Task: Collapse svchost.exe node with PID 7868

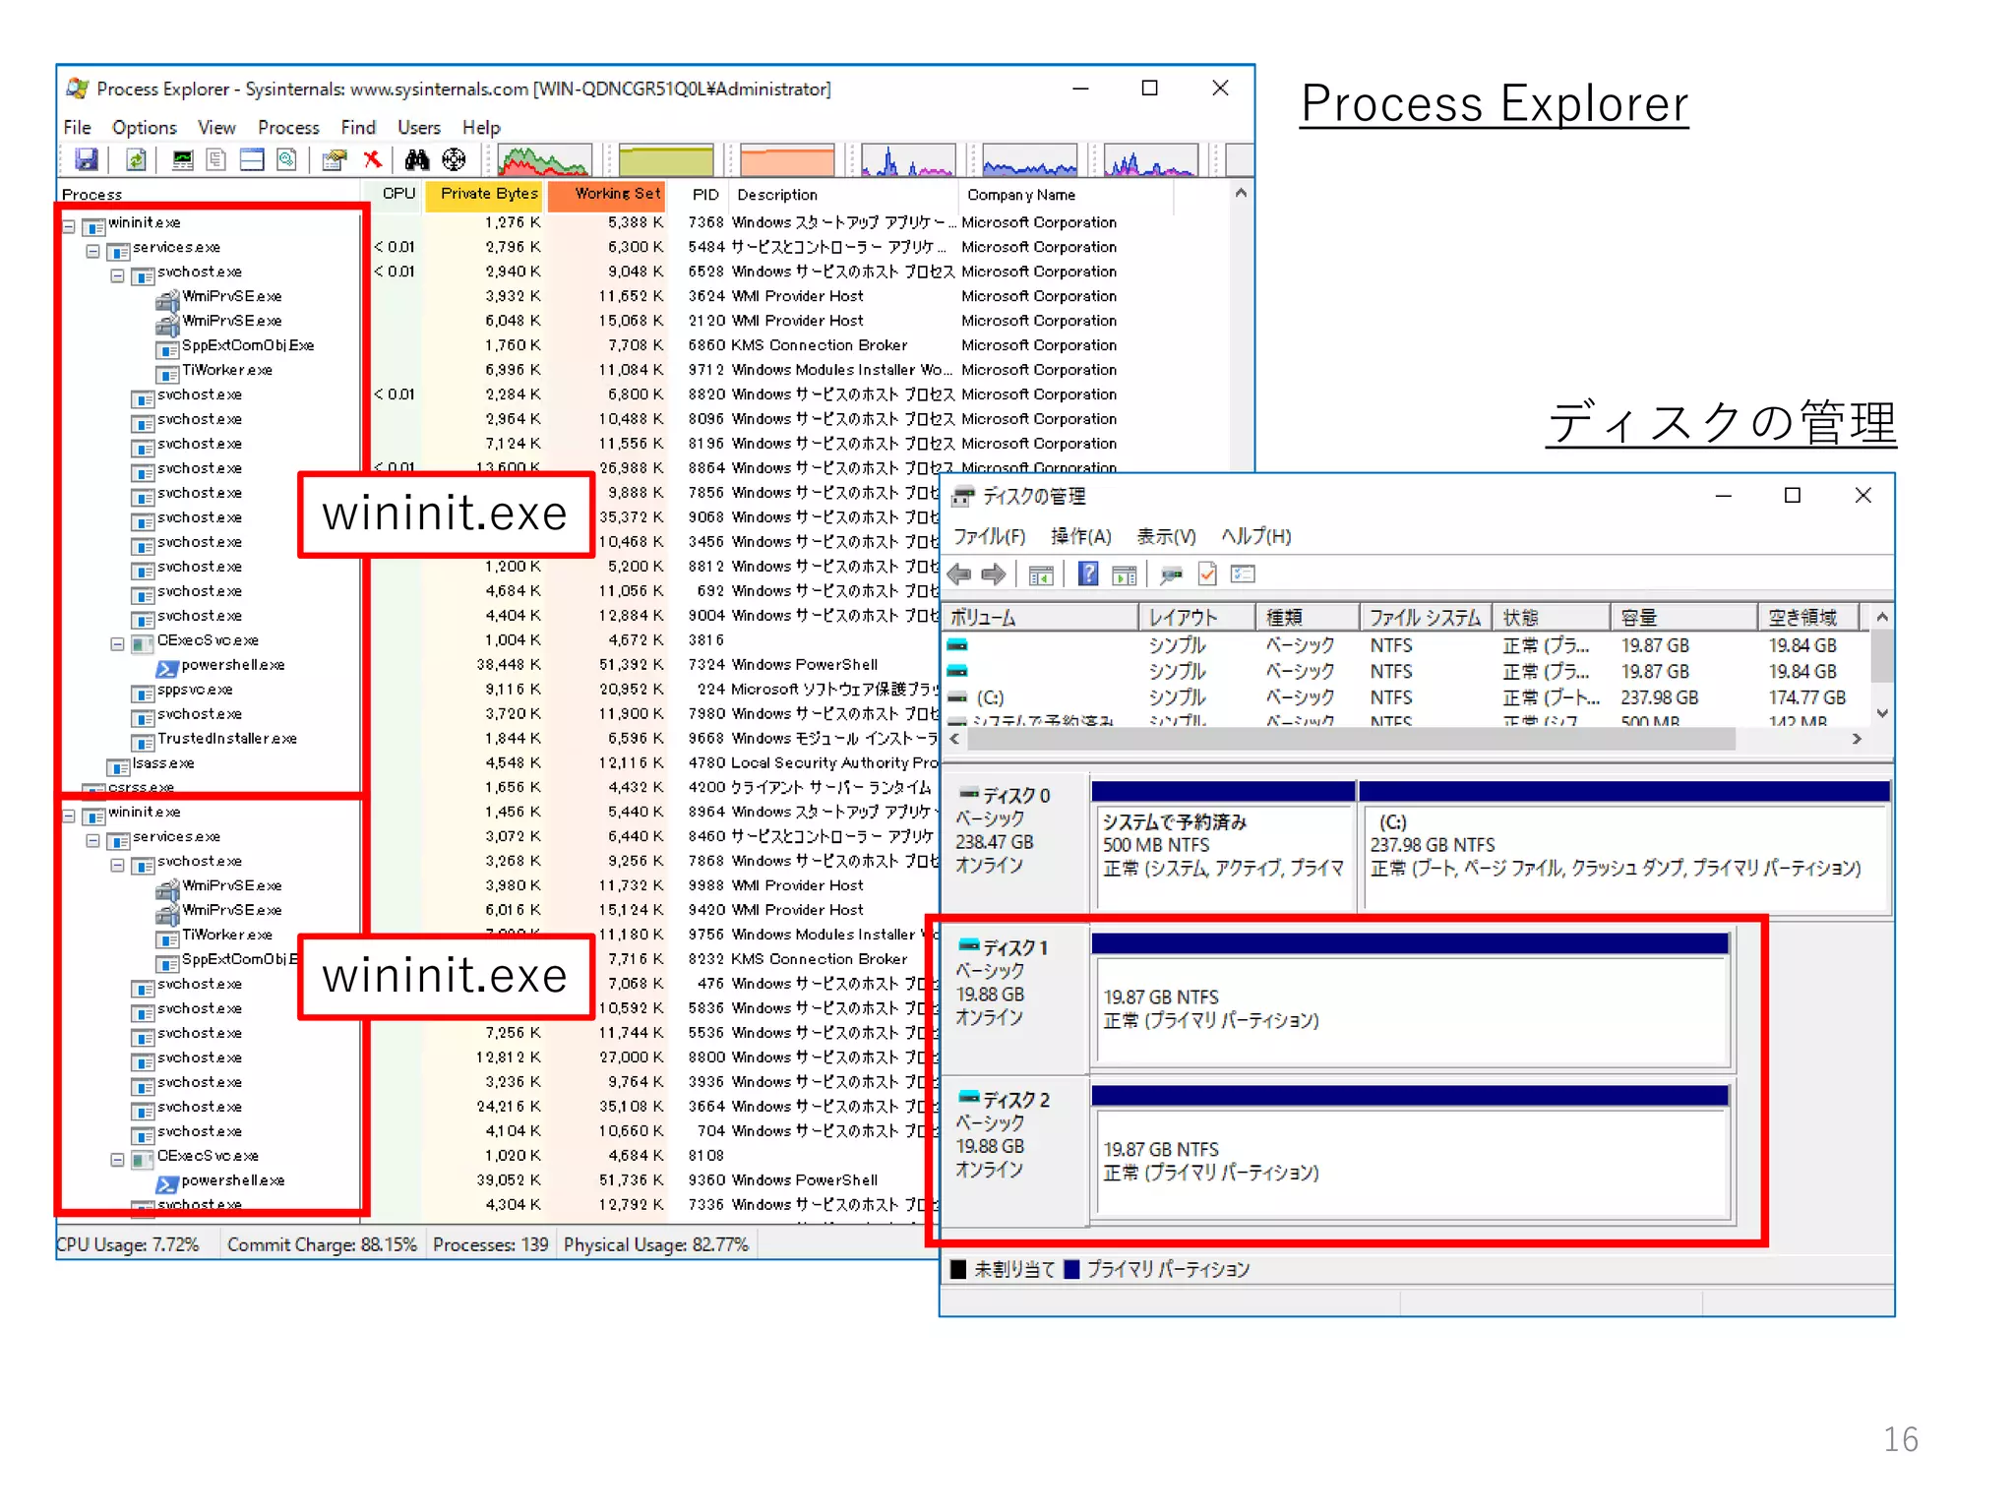Action: coord(117,866)
